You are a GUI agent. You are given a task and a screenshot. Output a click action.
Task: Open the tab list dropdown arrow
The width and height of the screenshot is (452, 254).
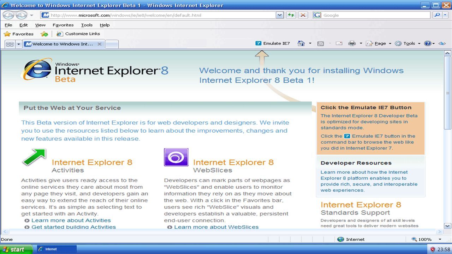point(18,44)
